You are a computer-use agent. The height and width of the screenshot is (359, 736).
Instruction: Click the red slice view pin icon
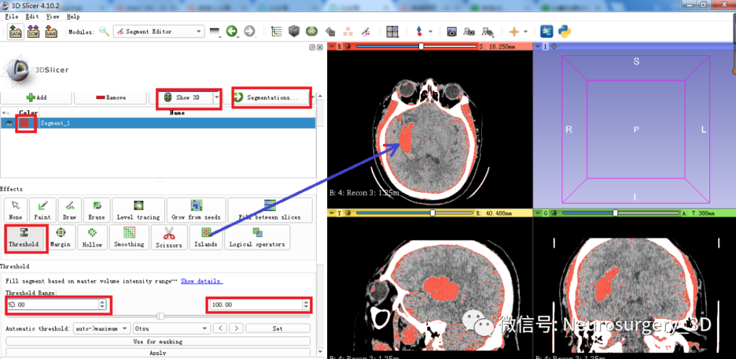click(x=331, y=46)
